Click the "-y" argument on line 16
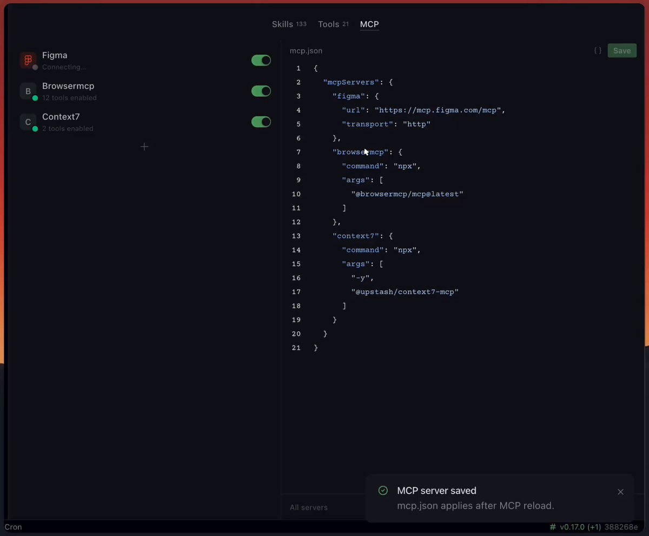649x536 pixels. coord(361,277)
